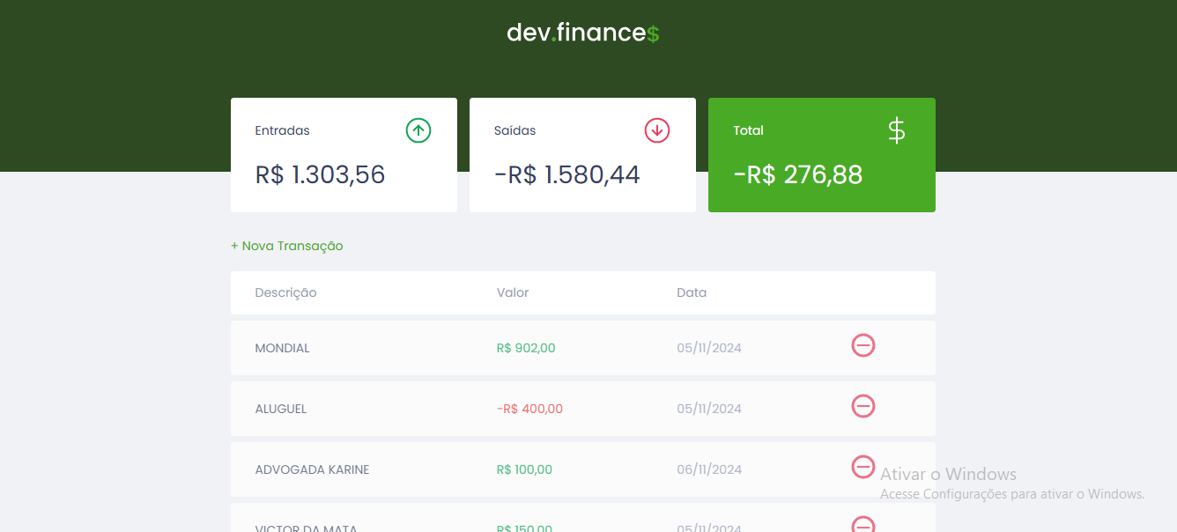
Task: Open the + Nova Transação form
Action: coord(287,246)
